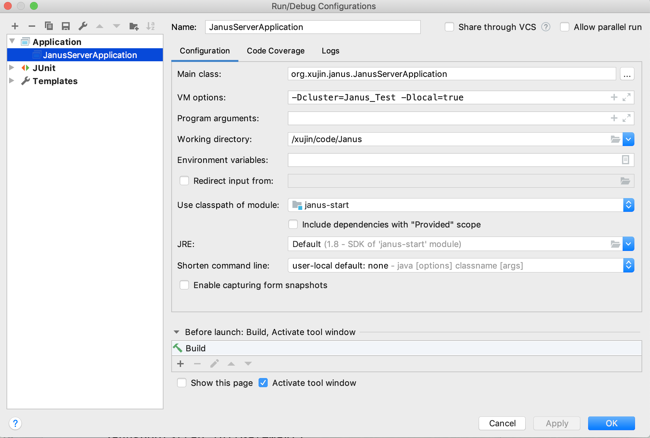
Task: Edit templates with wrench icon in toolbar
Action: [83, 26]
